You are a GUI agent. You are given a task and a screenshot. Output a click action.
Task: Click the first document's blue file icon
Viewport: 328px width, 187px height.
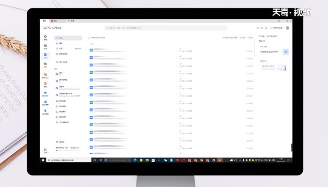click(91, 50)
